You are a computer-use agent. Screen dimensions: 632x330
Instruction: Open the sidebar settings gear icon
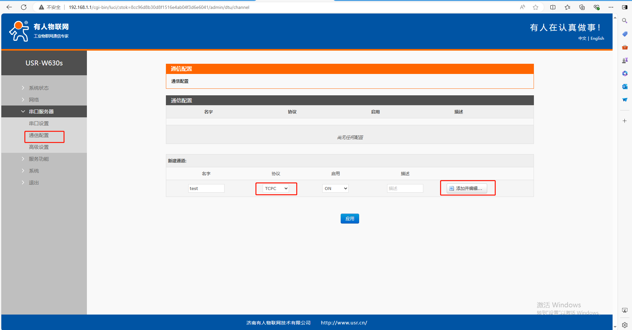[624, 325]
